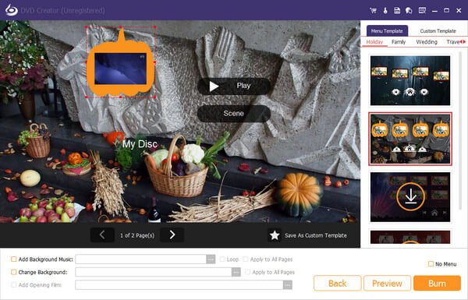Viewport: 468px width, 300px height.
Task: Go to the previous menu page arrow
Action: tap(102, 235)
